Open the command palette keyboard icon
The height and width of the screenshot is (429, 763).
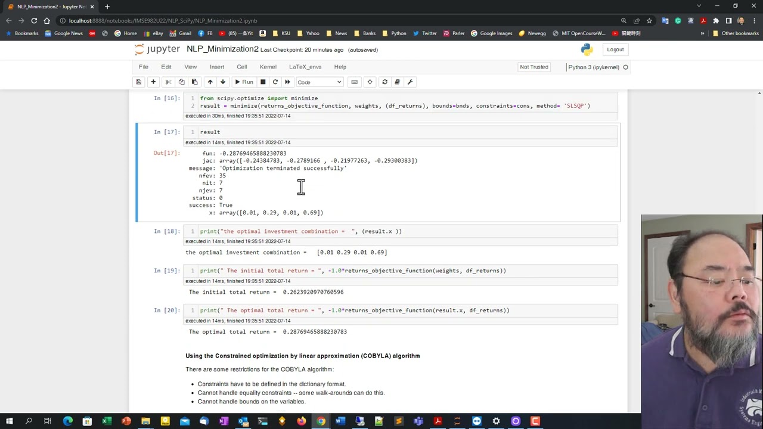[354, 82]
